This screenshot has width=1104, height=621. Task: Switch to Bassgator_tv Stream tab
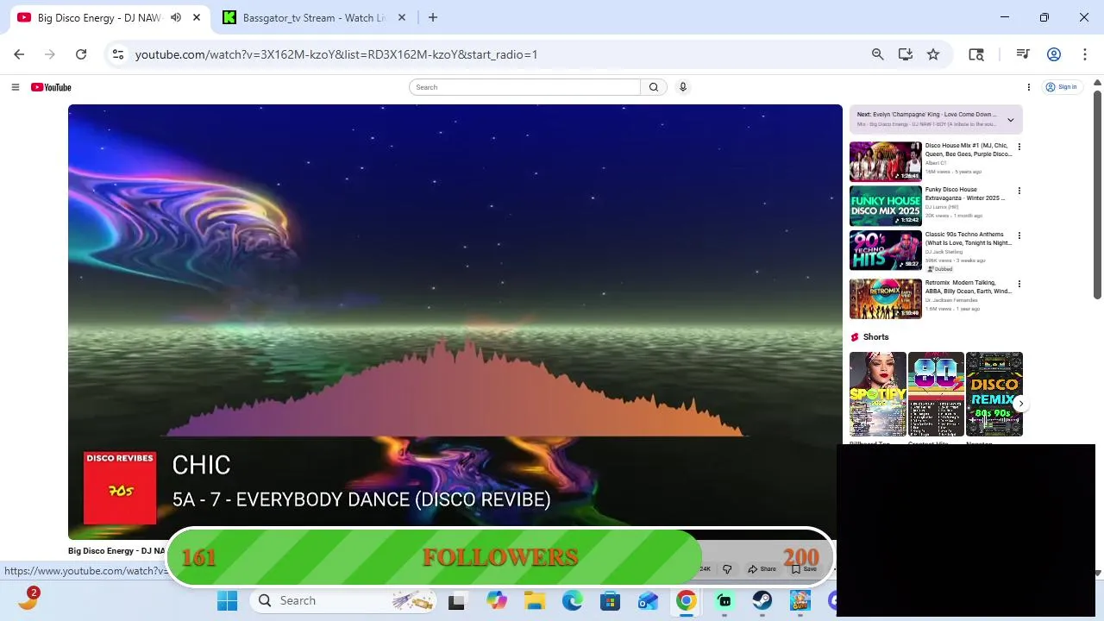tap(314, 17)
